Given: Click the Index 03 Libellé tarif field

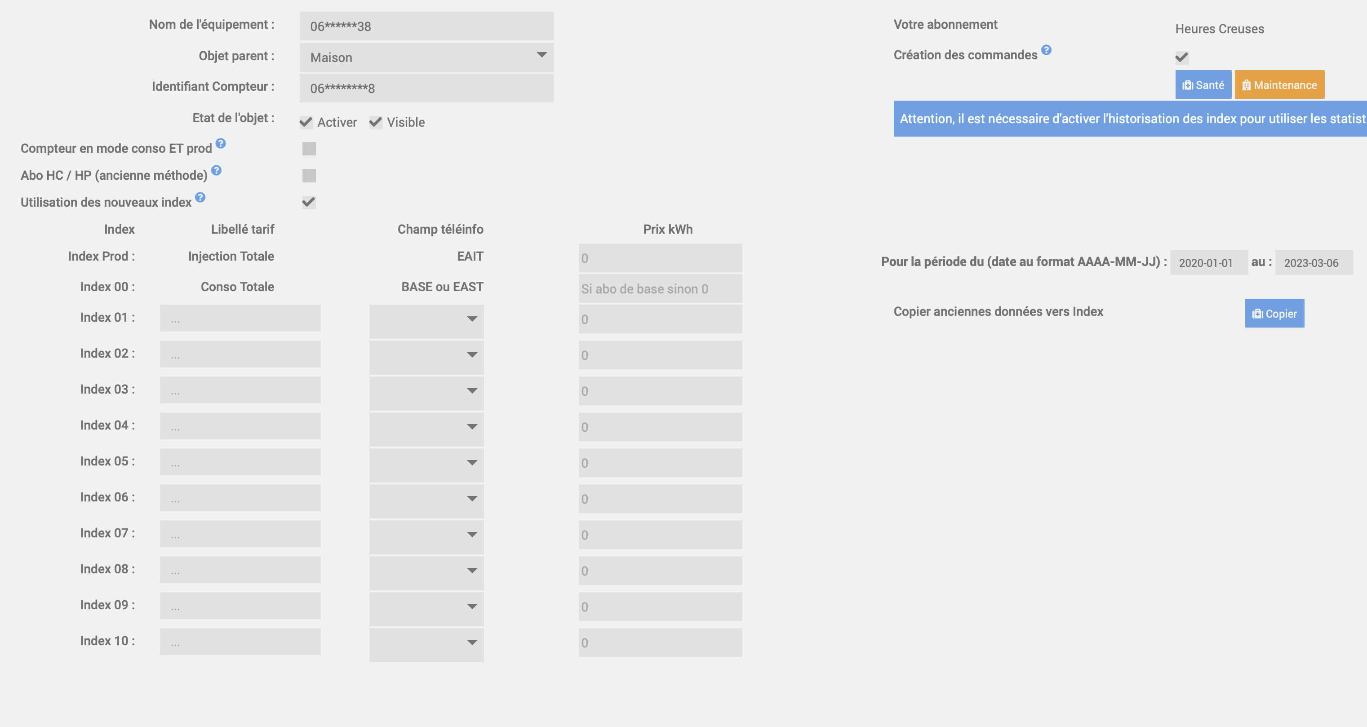Looking at the screenshot, I should click(x=240, y=390).
